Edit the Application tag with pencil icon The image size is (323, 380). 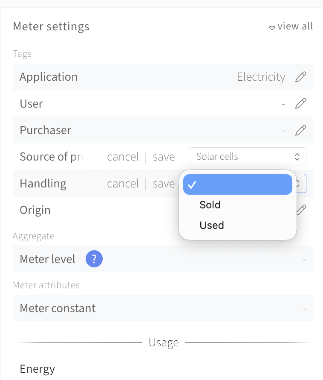(x=301, y=77)
